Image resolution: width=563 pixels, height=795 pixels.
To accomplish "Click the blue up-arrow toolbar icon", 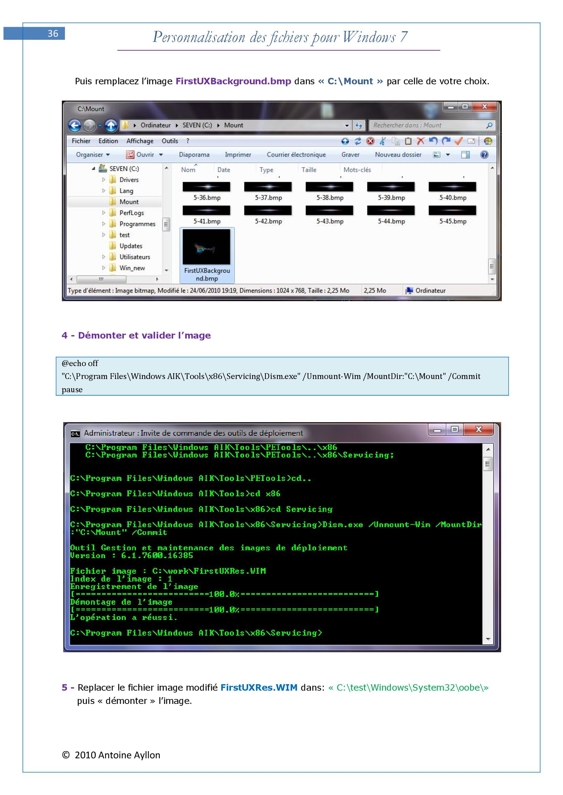I will [x=345, y=141].
